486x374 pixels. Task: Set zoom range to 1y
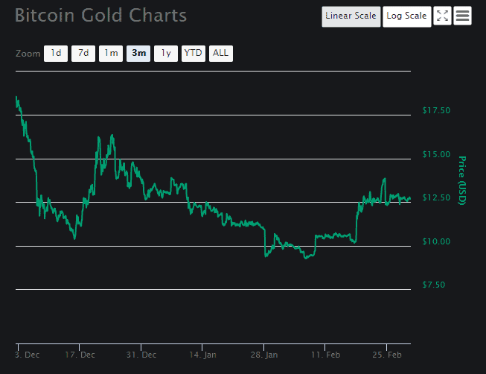(x=166, y=54)
